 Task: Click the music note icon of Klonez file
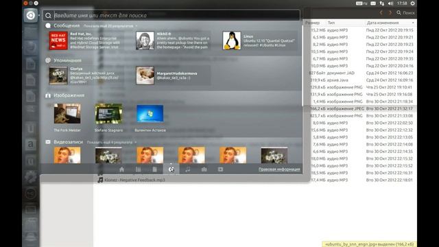pos(100,180)
